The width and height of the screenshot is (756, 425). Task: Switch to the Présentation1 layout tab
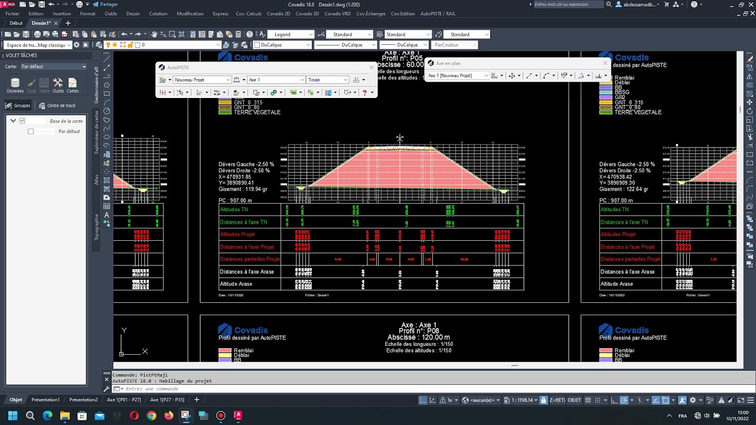(x=45, y=400)
